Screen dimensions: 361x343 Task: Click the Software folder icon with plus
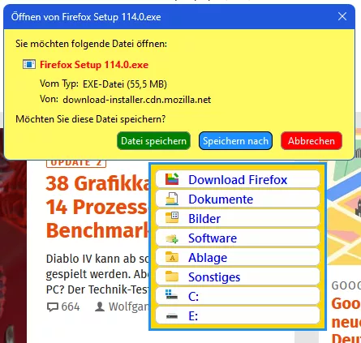click(172, 238)
